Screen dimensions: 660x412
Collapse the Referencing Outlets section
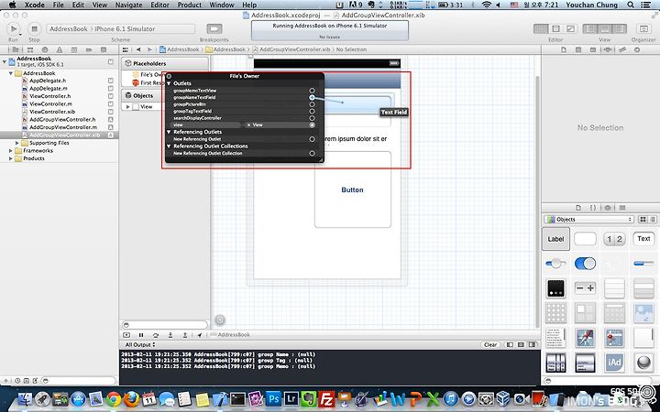[170, 132]
